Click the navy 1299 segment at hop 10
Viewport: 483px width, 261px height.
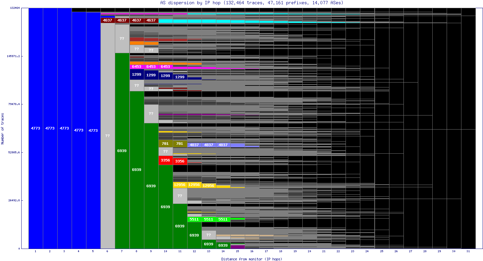165,76
